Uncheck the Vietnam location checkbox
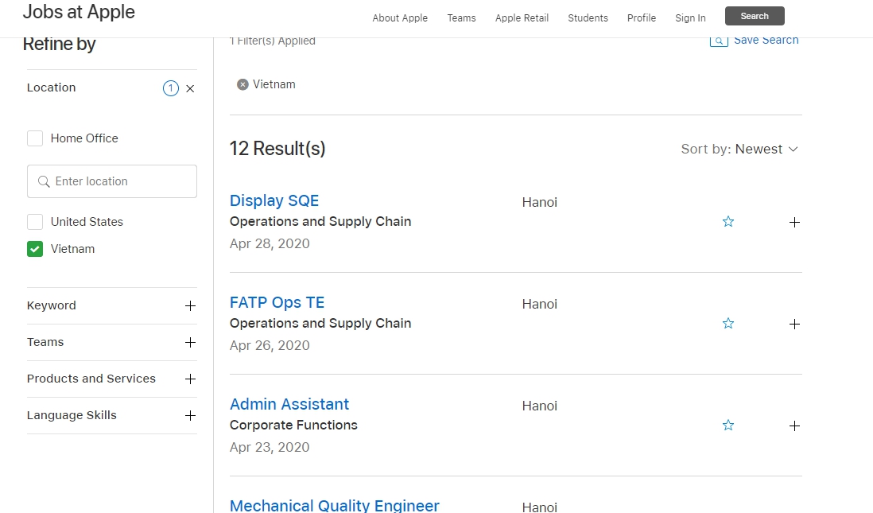The image size is (873, 513). click(x=35, y=249)
